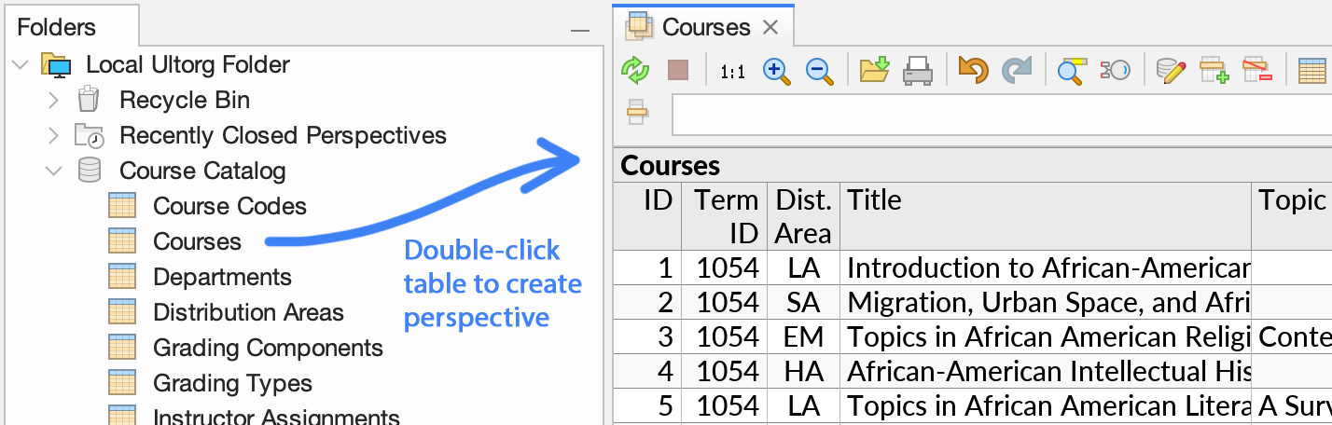This screenshot has width=1332, height=425.
Task: Click the Undo arrow icon
Action: (x=973, y=70)
